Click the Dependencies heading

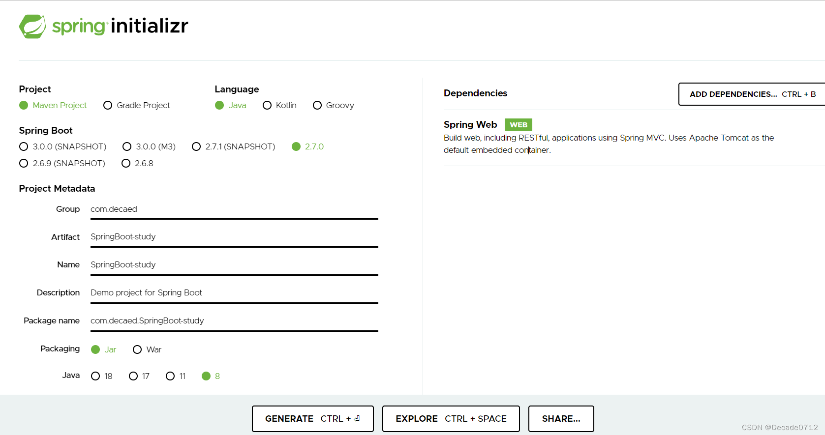pyautogui.click(x=475, y=93)
